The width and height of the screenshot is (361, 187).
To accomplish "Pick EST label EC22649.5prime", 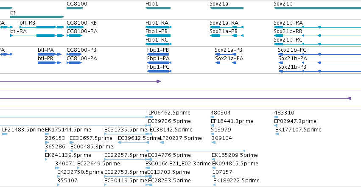I will click(x=98, y=164).
